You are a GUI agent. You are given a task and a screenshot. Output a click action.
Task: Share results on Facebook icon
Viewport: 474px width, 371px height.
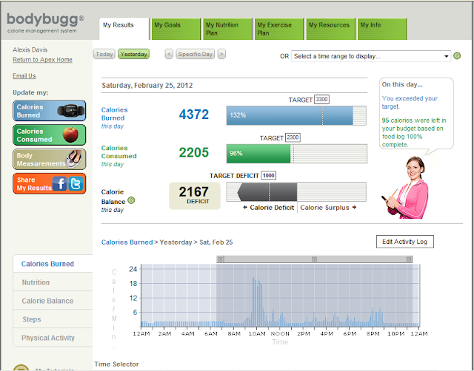pos(59,184)
